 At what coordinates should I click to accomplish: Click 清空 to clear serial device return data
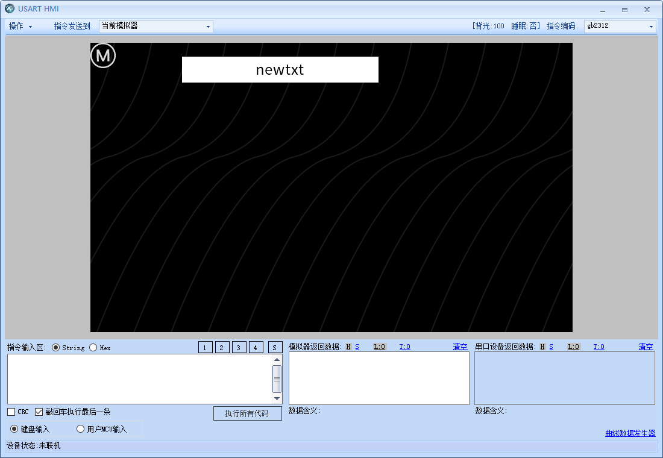645,347
